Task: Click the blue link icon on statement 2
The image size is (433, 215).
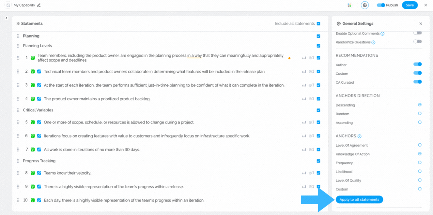Action: [39, 72]
